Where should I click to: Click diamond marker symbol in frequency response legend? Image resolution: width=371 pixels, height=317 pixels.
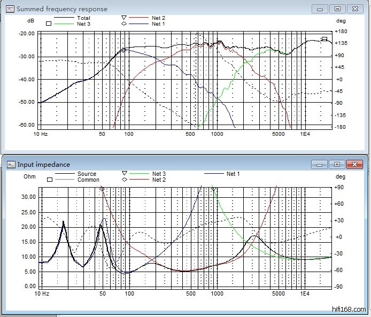coord(123,24)
